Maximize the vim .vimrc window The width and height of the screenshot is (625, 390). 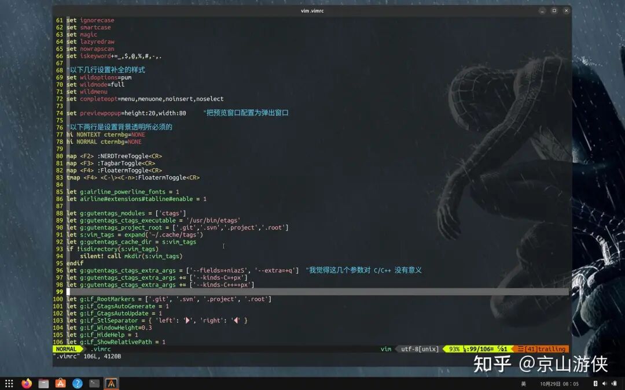click(554, 11)
